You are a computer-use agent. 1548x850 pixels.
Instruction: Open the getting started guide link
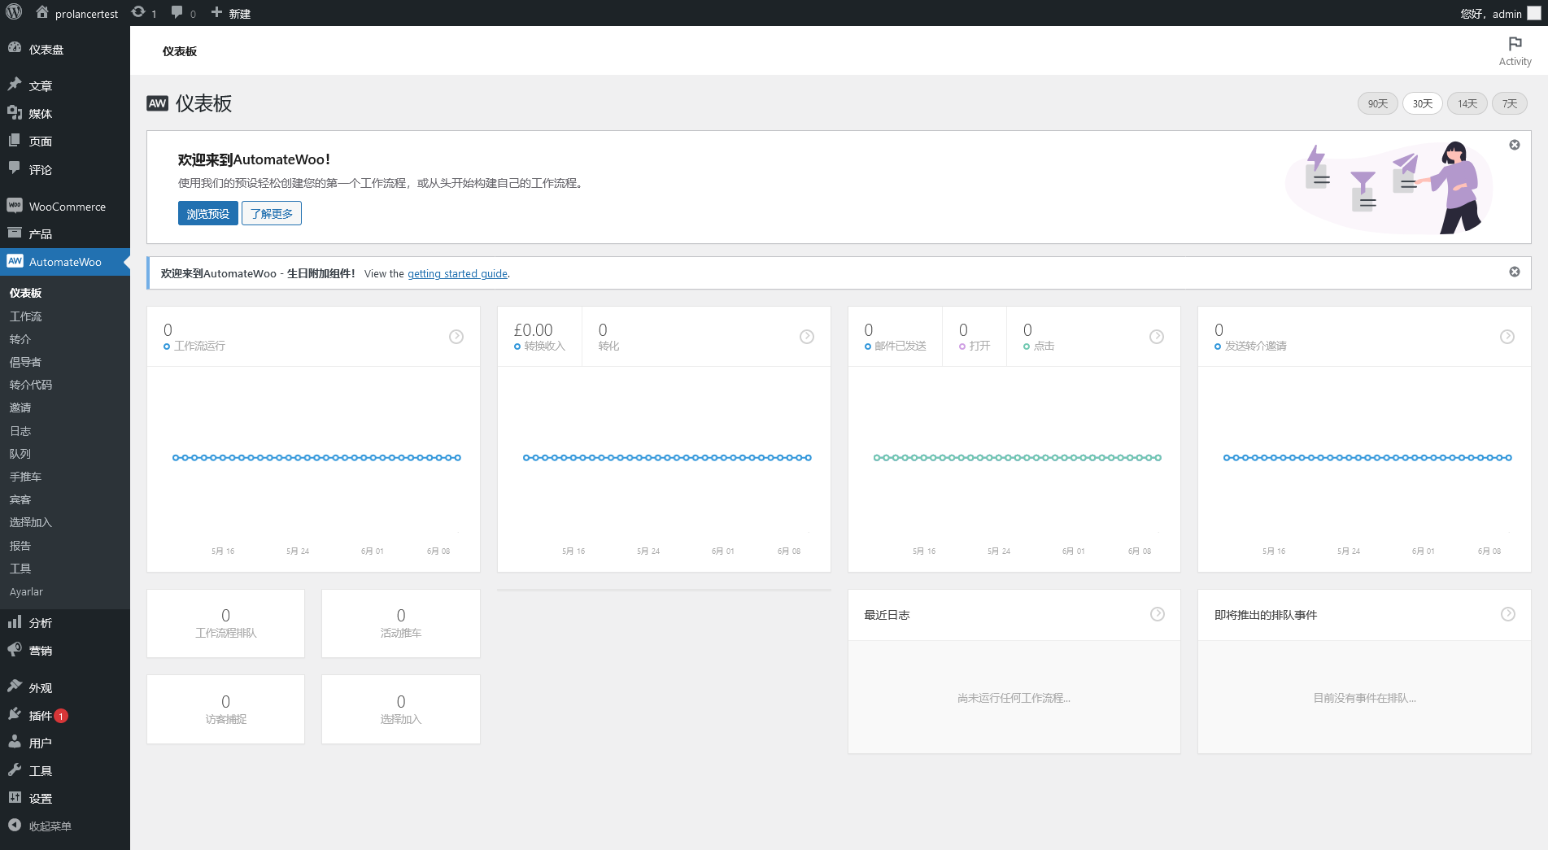pyautogui.click(x=457, y=273)
